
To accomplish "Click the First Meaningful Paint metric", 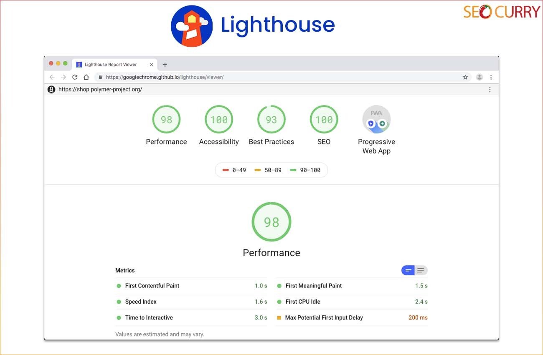I will tap(352, 286).
